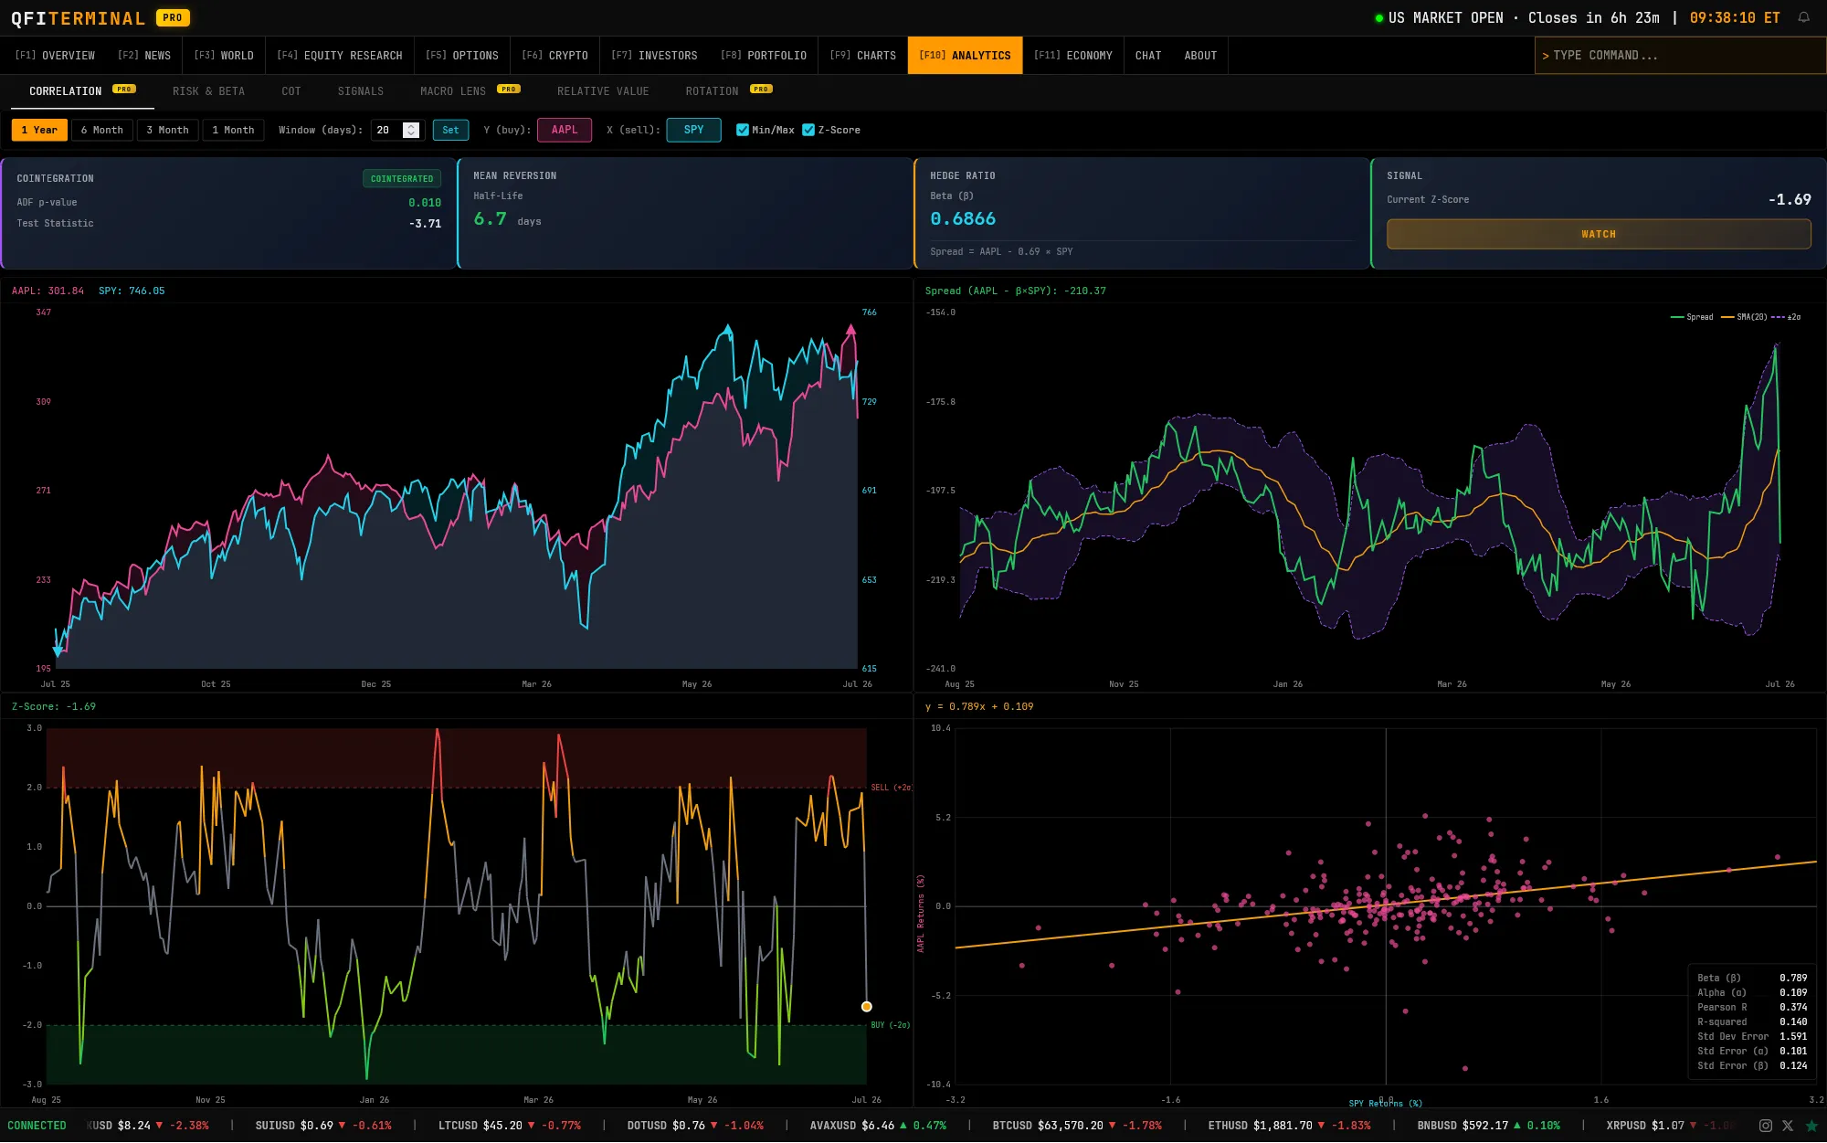This screenshot has width=1827, height=1143.
Task: Open the F6 Crypto tab
Action: 554,56
